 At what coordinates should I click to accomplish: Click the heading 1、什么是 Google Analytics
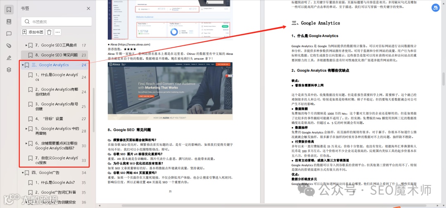(x=315, y=36)
